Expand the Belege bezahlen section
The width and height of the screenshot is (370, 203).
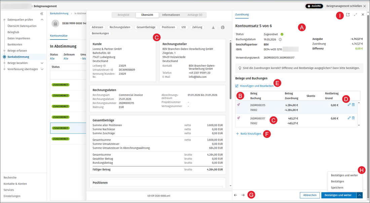pos(42,63)
